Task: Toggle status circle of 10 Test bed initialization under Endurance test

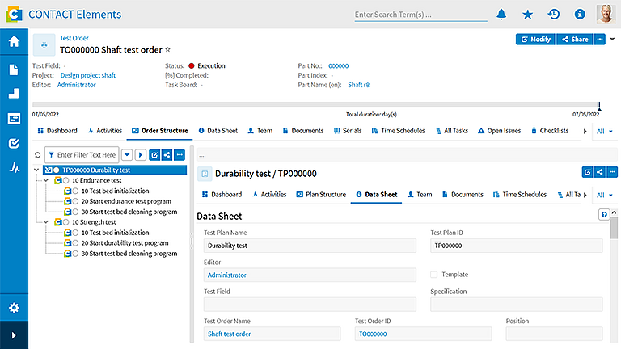Action: click(x=75, y=191)
